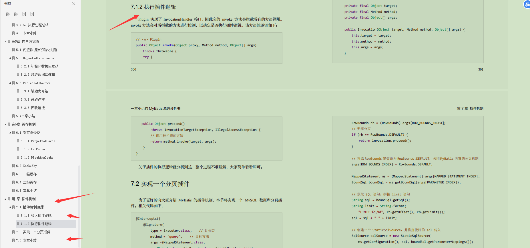Click page number 301
The image size is (530, 248).
(481, 69)
